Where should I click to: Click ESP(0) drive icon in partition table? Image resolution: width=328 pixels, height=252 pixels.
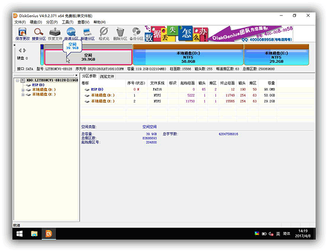coord(87,89)
